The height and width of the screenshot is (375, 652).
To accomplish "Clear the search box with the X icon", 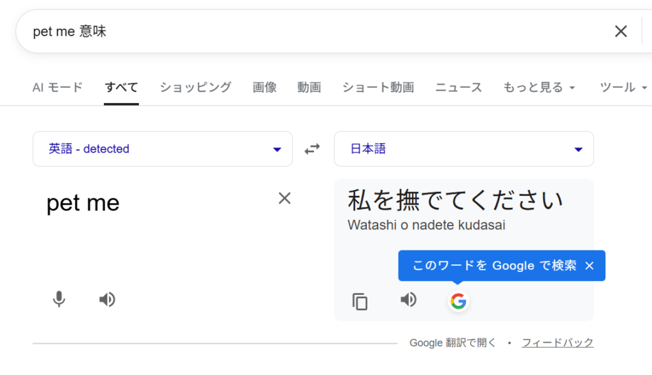I will point(621,31).
